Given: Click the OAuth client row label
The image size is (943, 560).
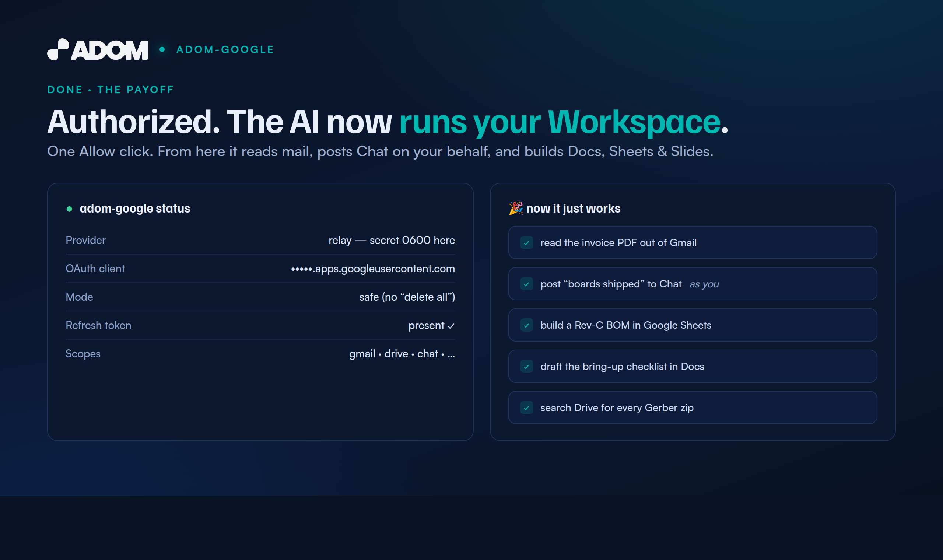Looking at the screenshot, I should (x=95, y=269).
